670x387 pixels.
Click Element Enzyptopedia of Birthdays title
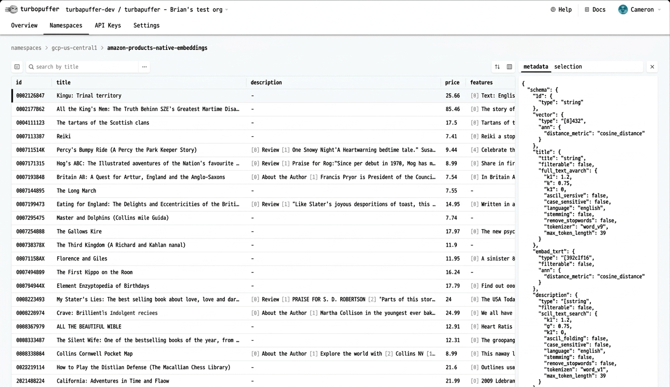click(x=103, y=286)
